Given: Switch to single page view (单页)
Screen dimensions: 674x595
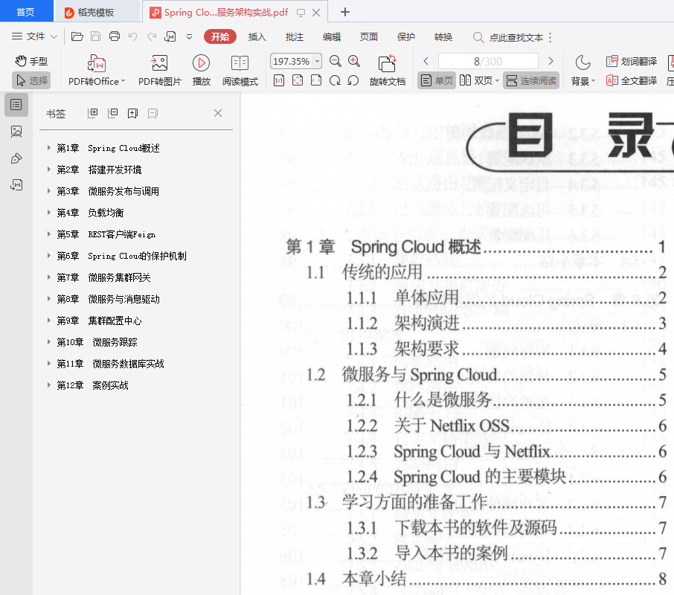Looking at the screenshot, I should click(437, 80).
